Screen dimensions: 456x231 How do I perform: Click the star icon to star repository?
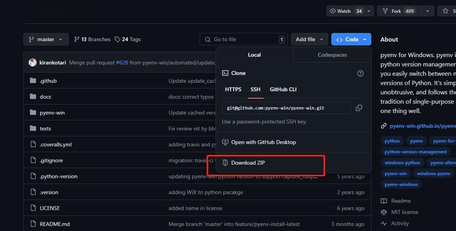click(x=445, y=11)
